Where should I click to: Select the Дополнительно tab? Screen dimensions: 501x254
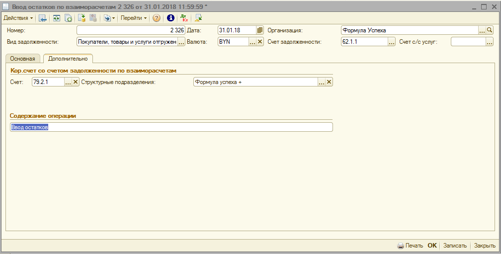68,59
